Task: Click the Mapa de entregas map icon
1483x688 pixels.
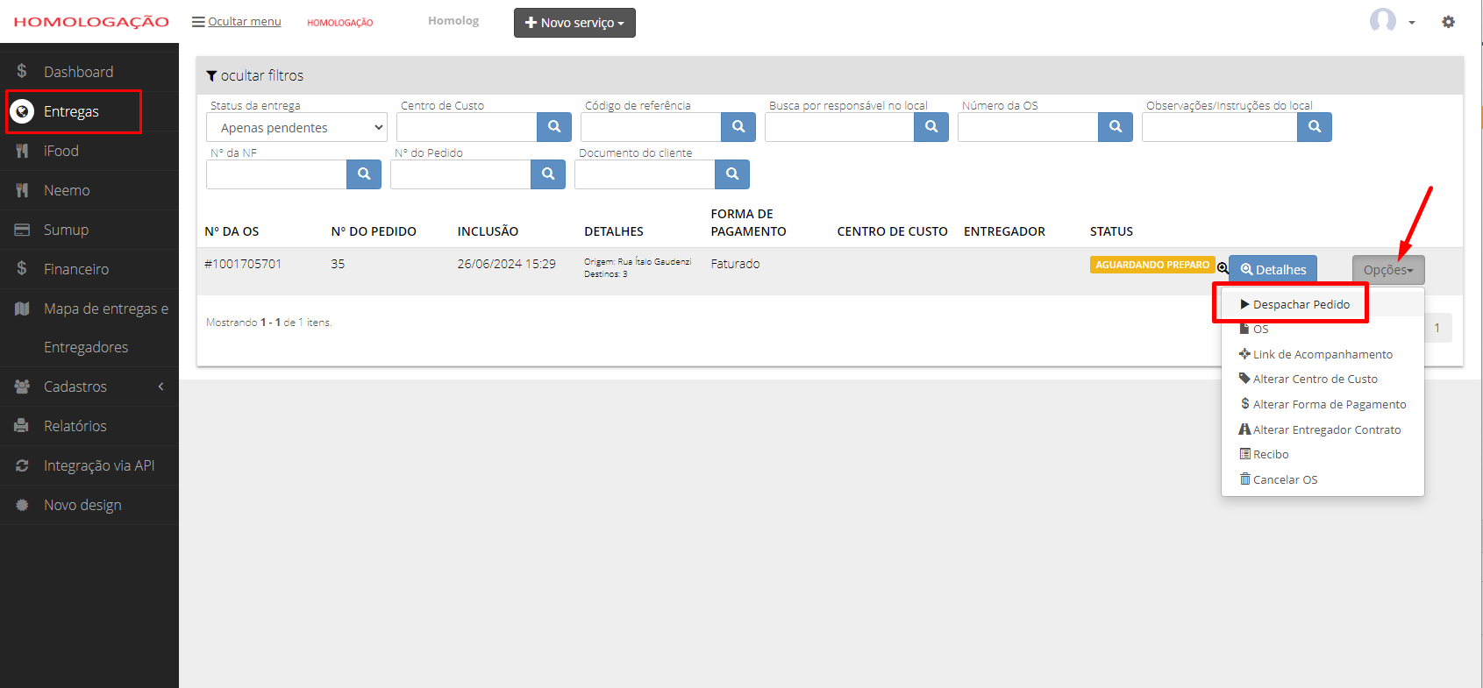Action: [22, 309]
